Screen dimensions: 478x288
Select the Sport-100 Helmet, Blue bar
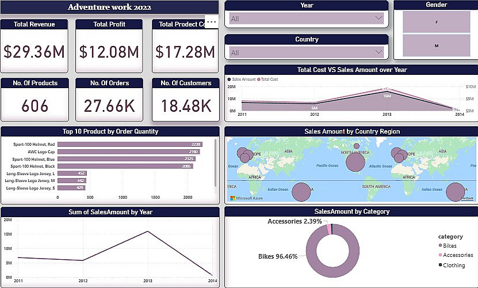click(127, 159)
